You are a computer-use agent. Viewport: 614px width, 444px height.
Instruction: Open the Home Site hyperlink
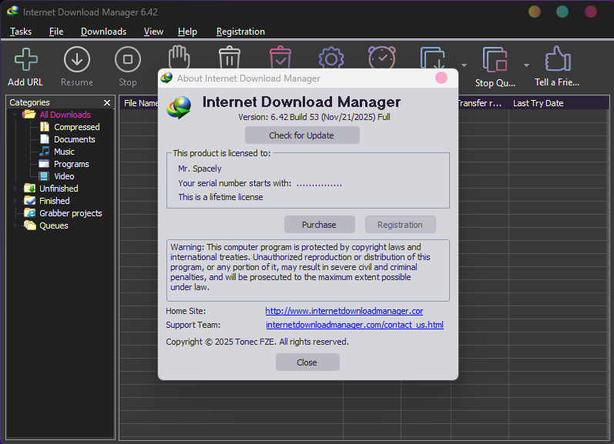pyautogui.click(x=344, y=311)
